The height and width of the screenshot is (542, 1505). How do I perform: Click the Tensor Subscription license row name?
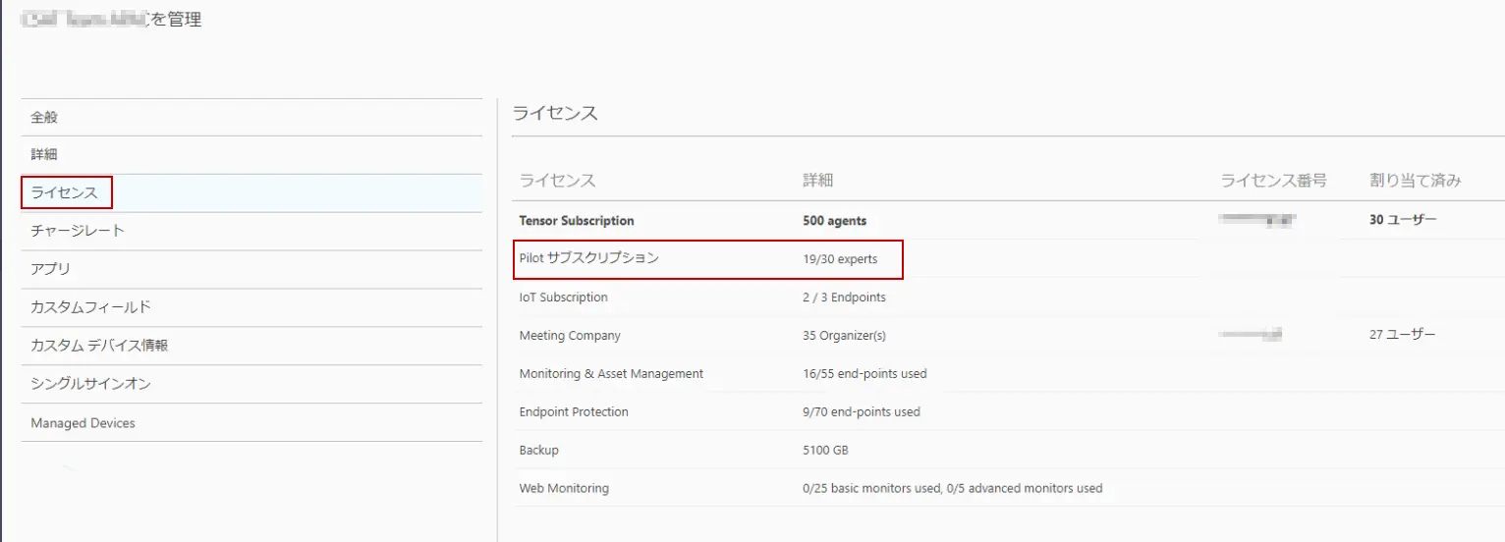click(577, 221)
